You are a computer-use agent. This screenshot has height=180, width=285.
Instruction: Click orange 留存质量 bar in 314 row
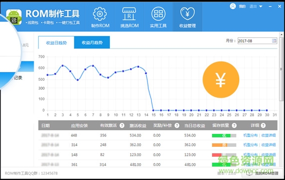coord(224,145)
